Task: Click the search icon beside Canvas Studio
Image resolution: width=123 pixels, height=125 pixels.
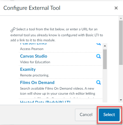Action: coord(99,56)
